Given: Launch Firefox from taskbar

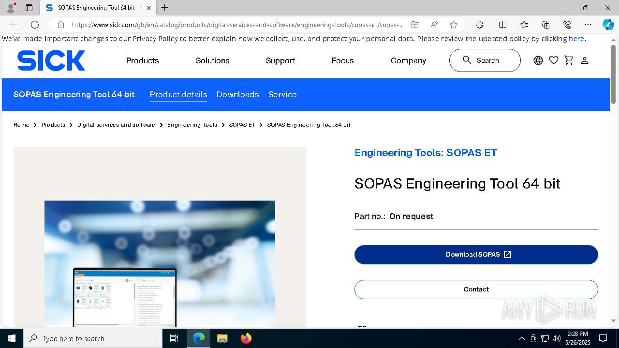Looking at the screenshot, I should pyautogui.click(x=246, y=338).
